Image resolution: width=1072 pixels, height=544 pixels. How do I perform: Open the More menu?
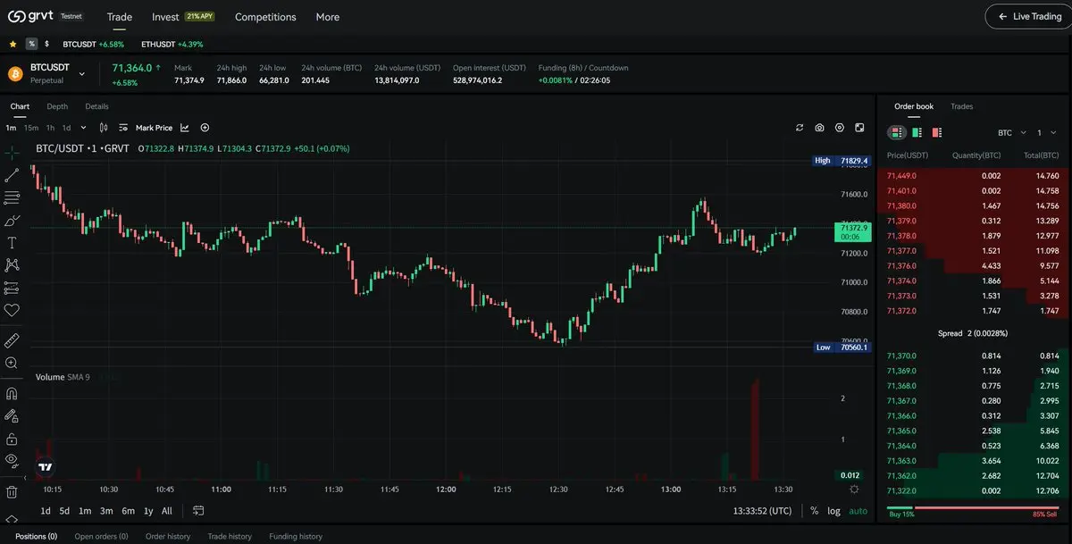click(x=327, y=17)
